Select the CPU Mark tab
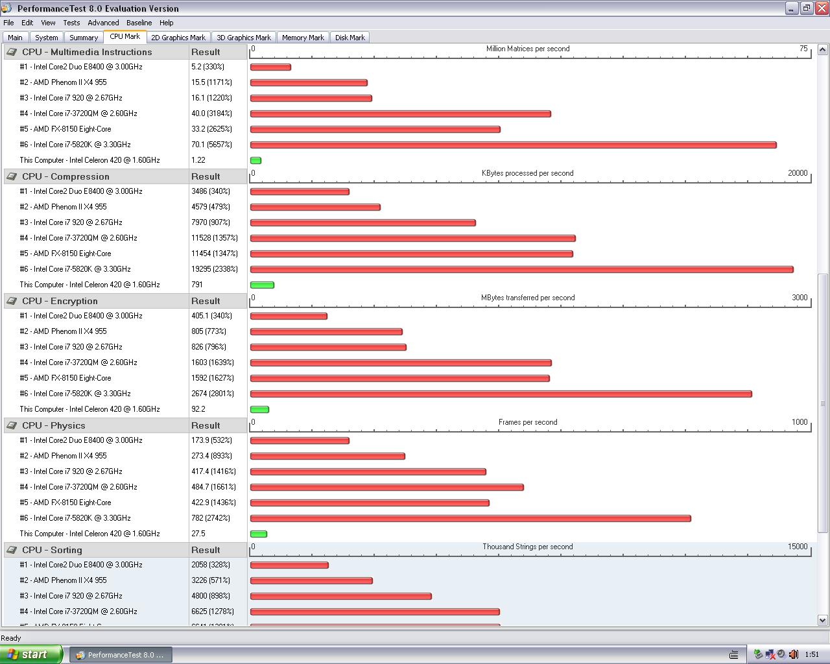 pos(124,37)
